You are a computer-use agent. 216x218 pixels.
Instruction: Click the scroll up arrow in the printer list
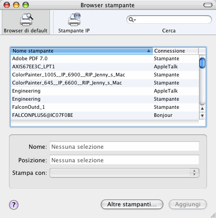click(202, 108)
